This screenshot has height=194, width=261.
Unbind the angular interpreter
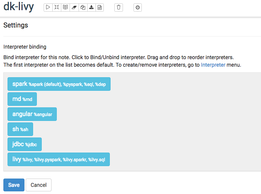click(32, 114)
